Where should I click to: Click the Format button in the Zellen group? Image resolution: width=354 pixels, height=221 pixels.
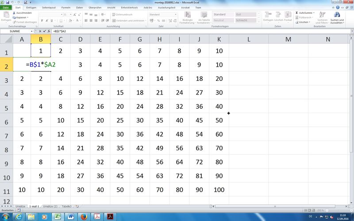click(288, 18)
